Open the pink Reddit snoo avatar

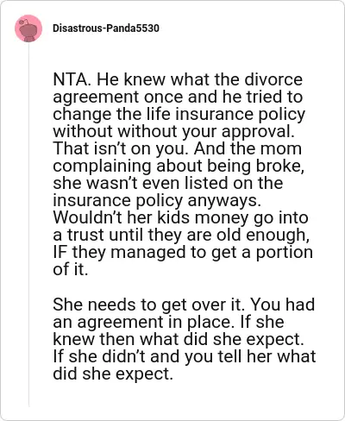click(28, 28)
